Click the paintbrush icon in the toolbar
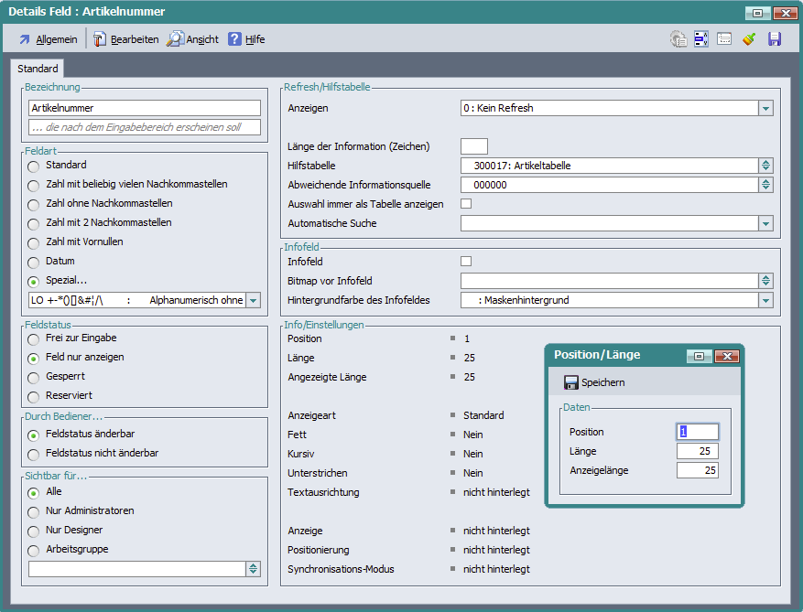The width and height of the screenshot is (803, 612). pos(750,39)
